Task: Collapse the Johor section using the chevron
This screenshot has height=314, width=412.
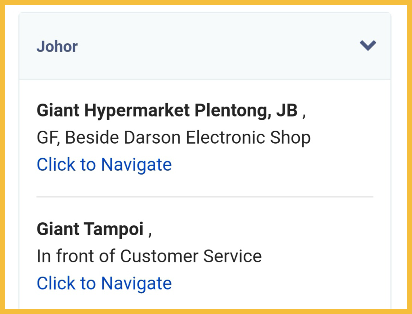Action: [x=368, y=46]
